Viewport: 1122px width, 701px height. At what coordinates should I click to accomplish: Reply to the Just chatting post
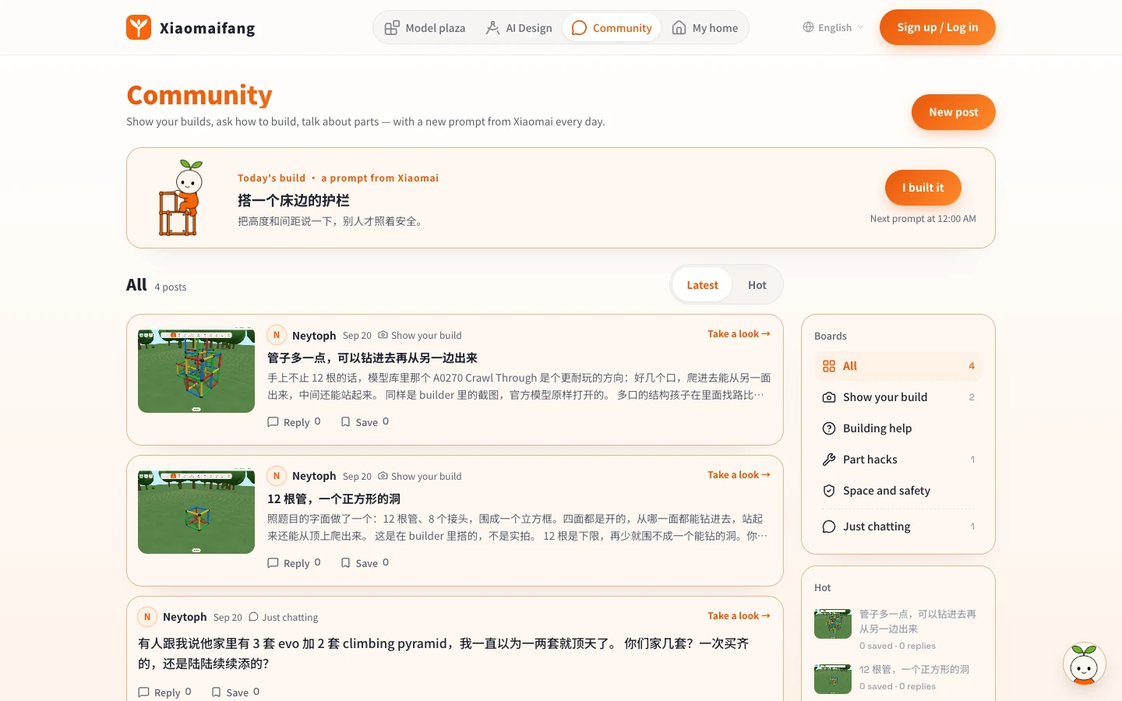click(x=164, y=692)
